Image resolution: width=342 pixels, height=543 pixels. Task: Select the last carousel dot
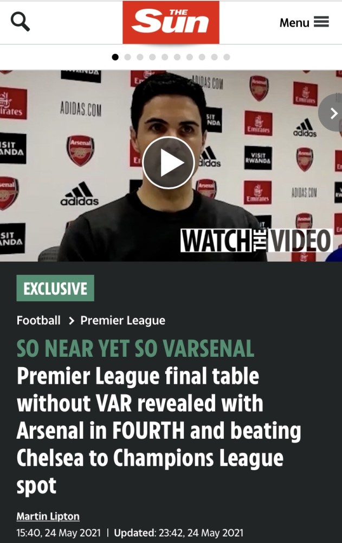click(227, 57)
